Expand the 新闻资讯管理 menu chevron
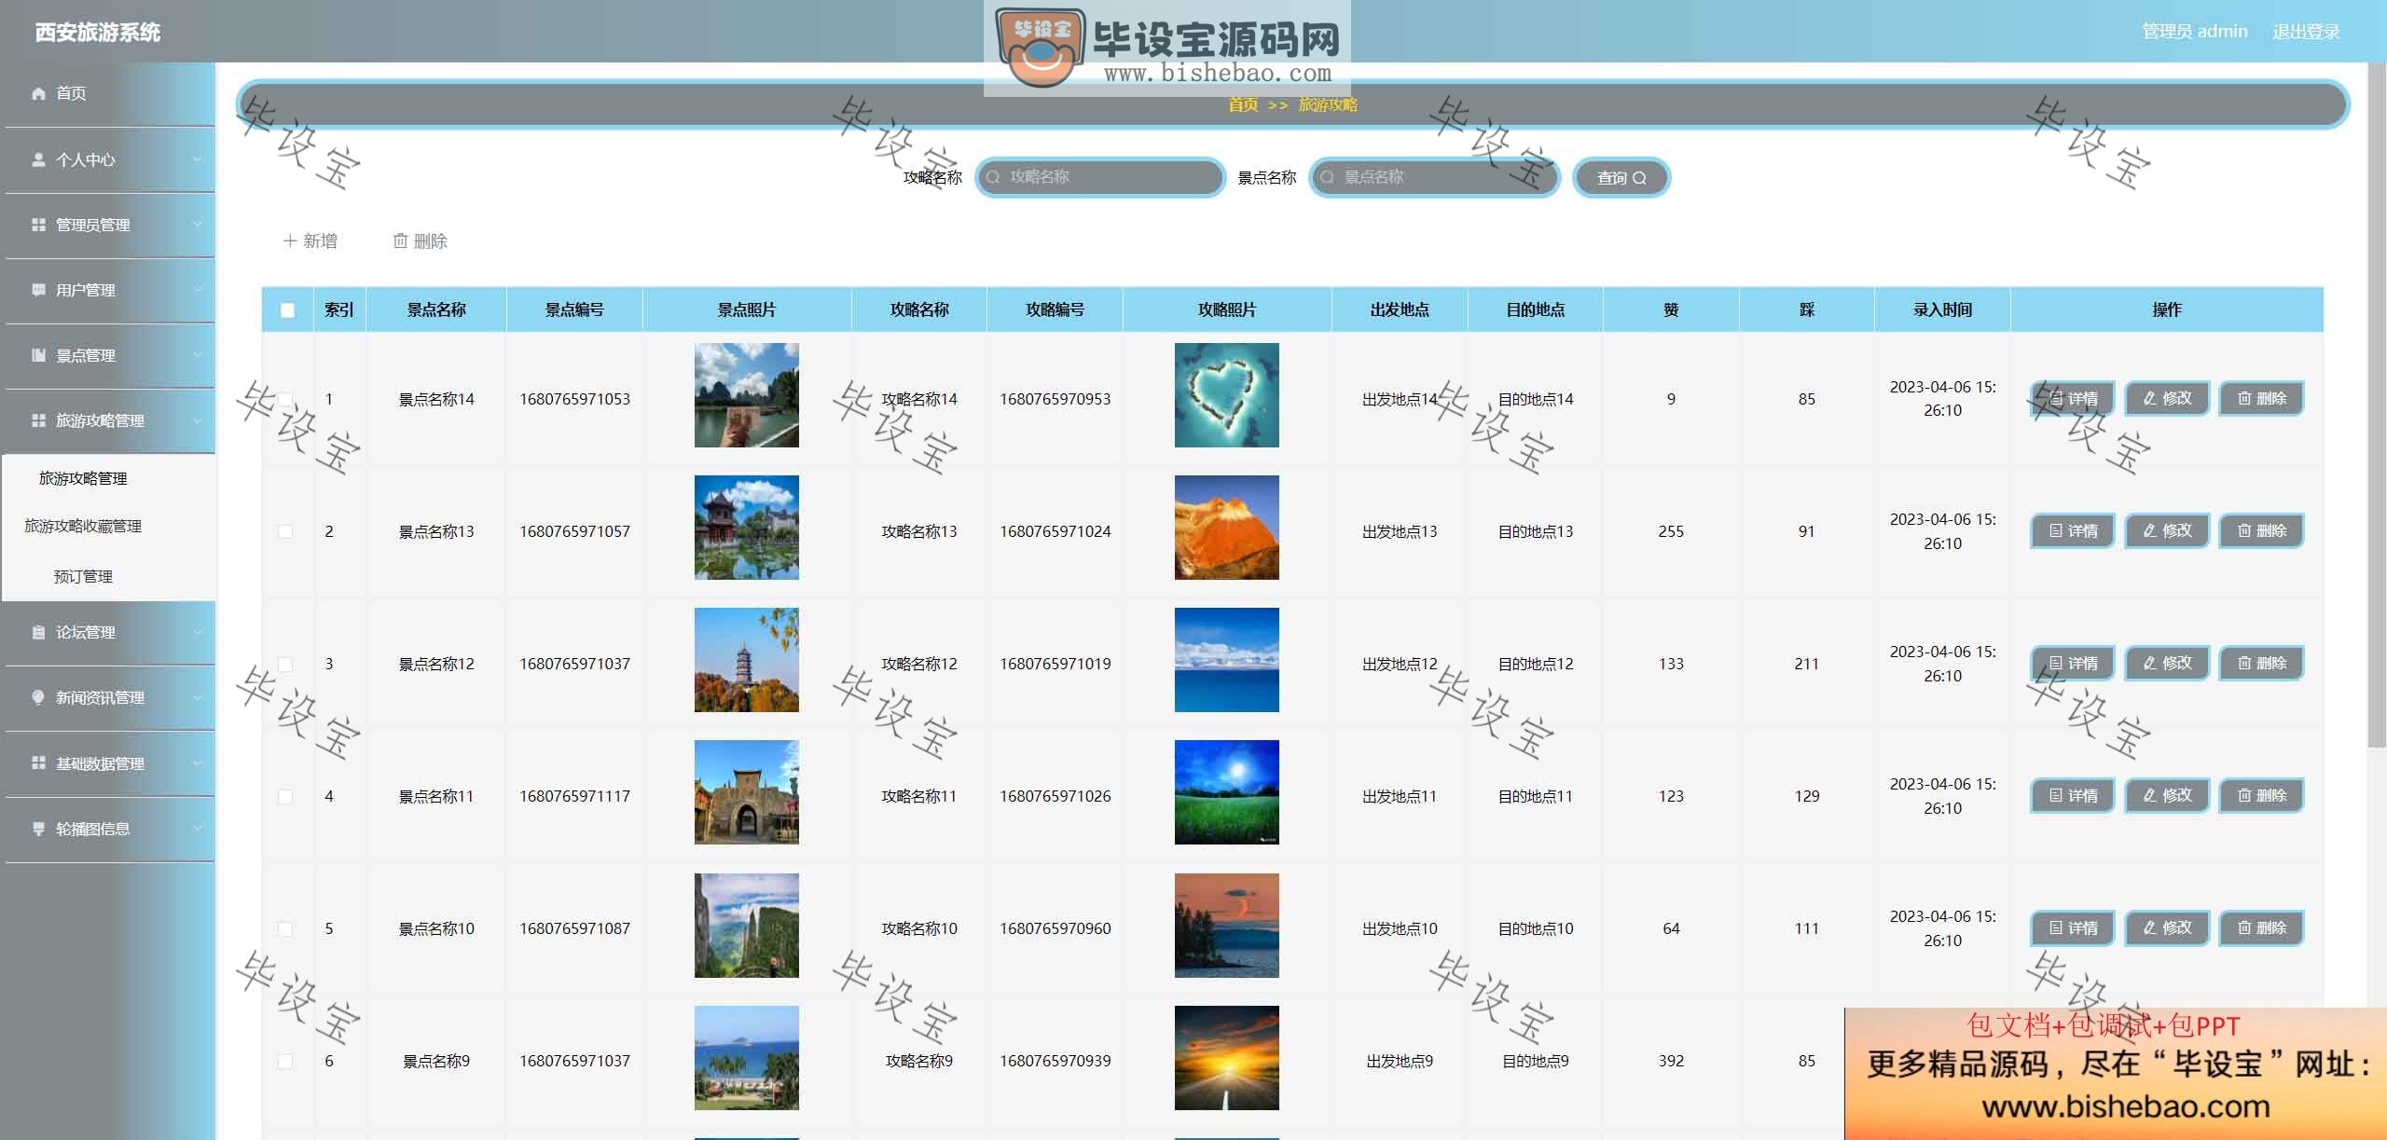The height and width of the screenshot is (1140, 2387). (x=197, y=697)
